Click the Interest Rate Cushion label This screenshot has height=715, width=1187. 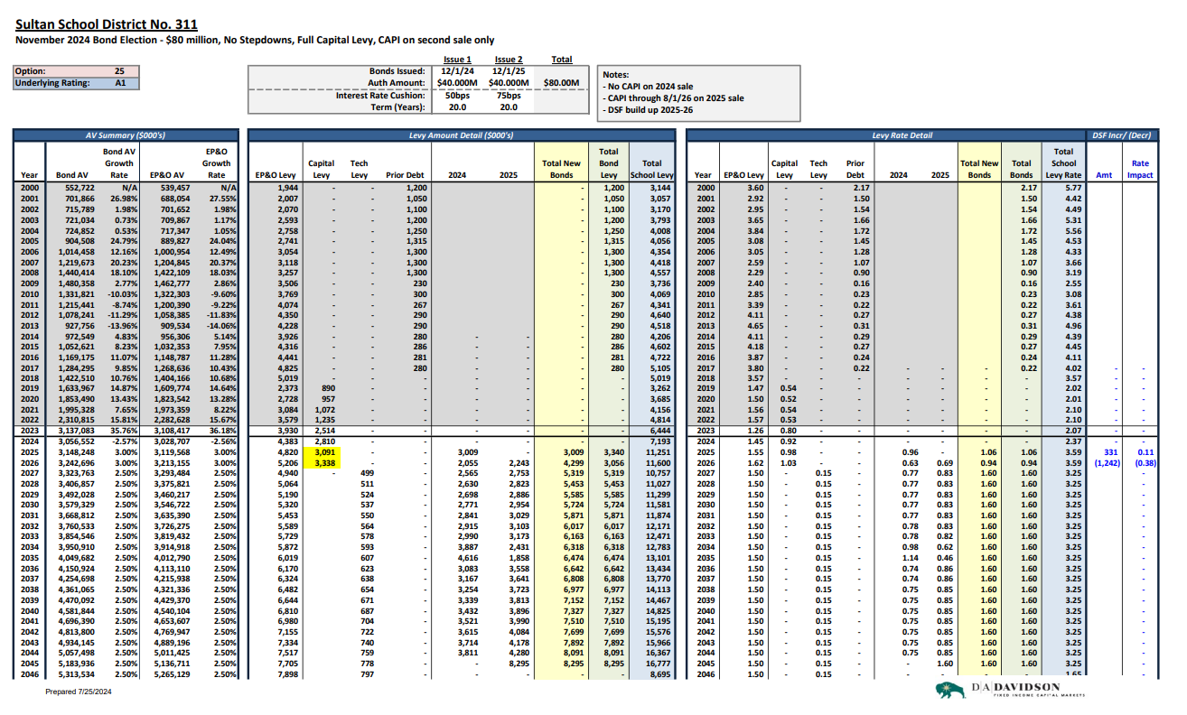[x=380, y=95]
